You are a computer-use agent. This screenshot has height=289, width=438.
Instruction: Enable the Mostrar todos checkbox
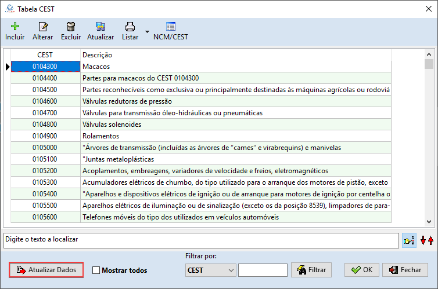pyautogui.click(x=96, y=270)
